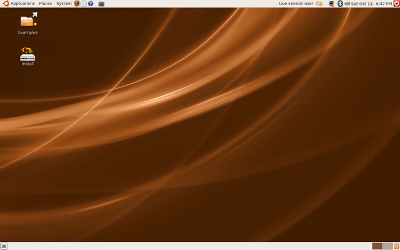This screenshot has width=400, height=250.
Task: Click the Ubuntu logo in top panel
Action: 6,3
